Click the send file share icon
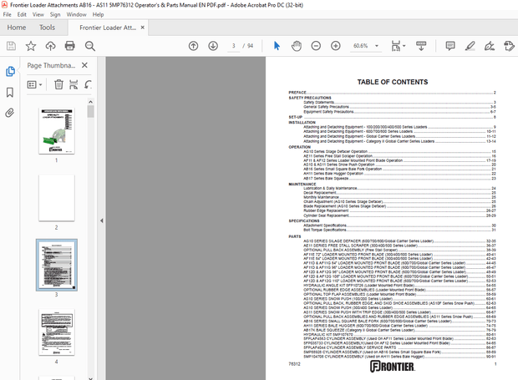Viewport: 518px width, 380px height. coord(509,46)
